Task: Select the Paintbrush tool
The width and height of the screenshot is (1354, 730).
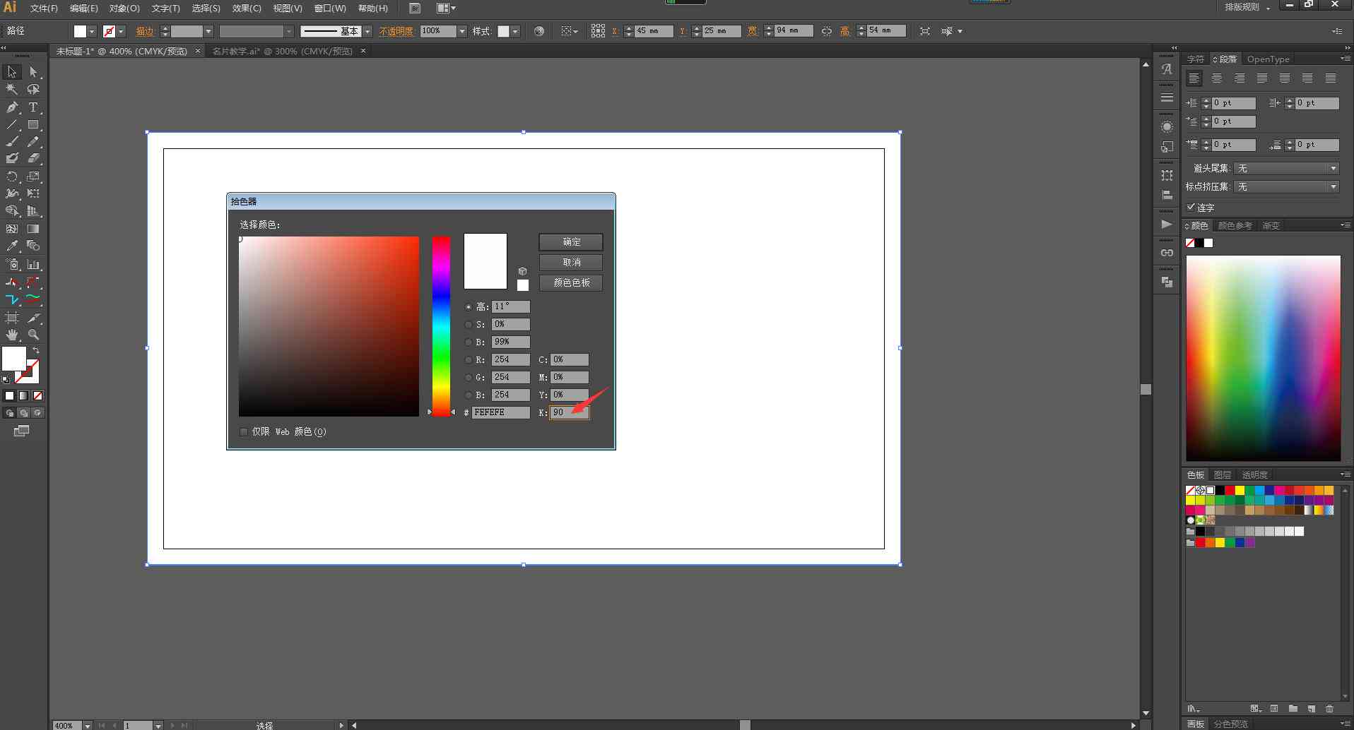Action: click(12, 142)
